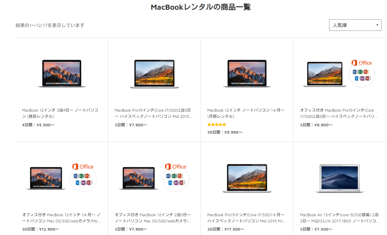Open MacBook Pro15インチ 2泊3日 product thumbnail

154,74
